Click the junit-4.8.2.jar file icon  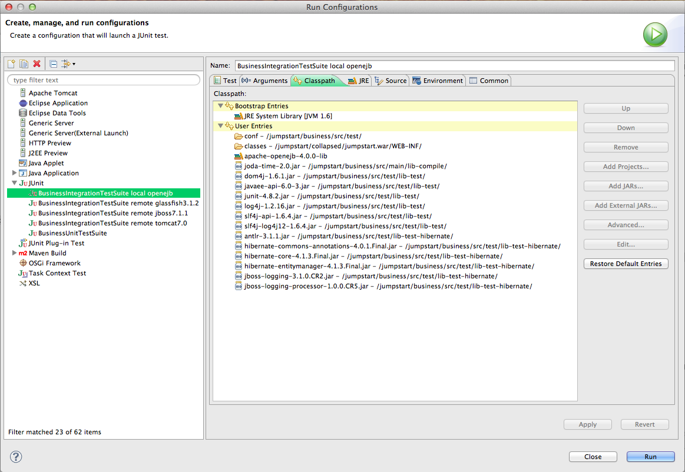239,197
